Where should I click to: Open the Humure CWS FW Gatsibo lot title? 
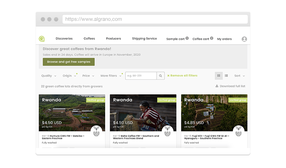click(x=63, y=137)
